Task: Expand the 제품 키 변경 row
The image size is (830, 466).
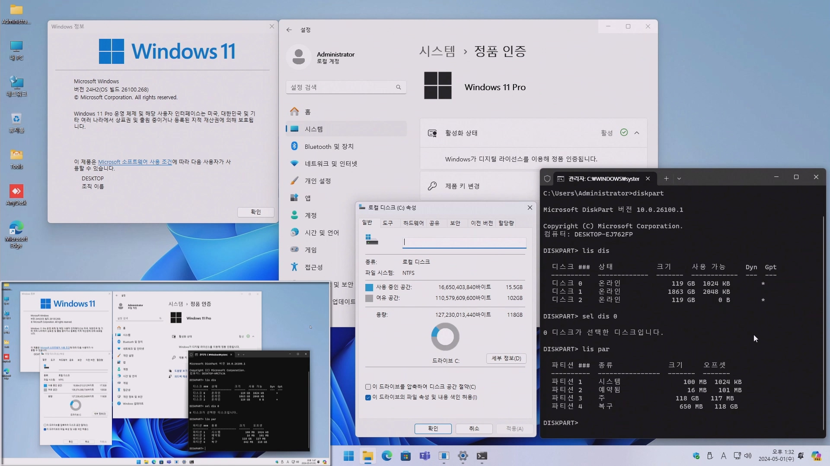Action: coord(462,186)
